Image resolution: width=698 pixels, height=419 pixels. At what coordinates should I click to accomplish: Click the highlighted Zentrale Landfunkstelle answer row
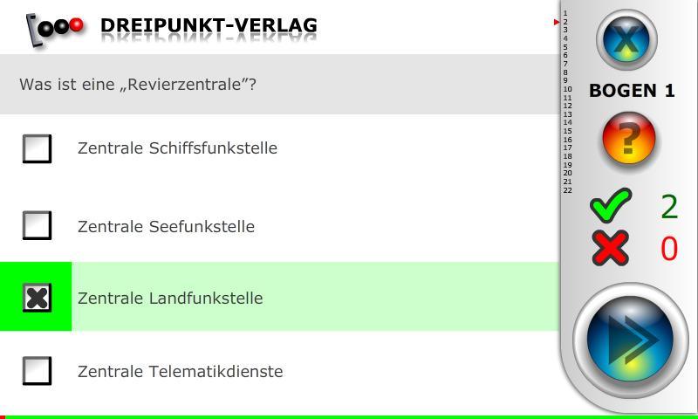314,298
